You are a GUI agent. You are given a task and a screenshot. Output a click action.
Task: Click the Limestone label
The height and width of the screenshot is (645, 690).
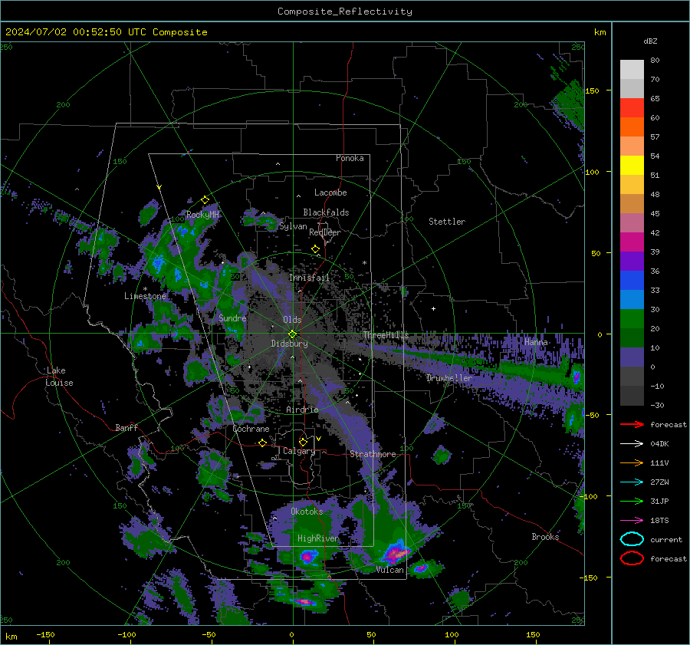pos(145,296)
